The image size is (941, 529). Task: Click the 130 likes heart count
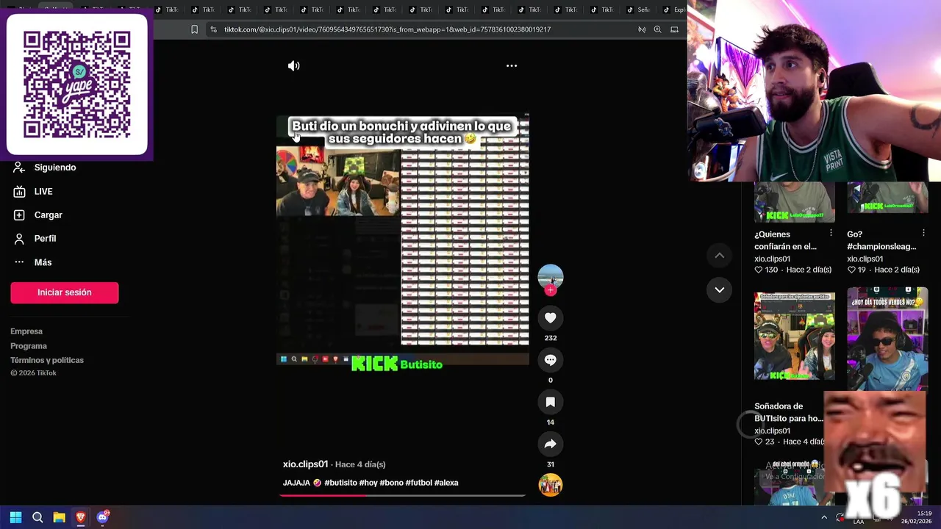pos(766,270)
